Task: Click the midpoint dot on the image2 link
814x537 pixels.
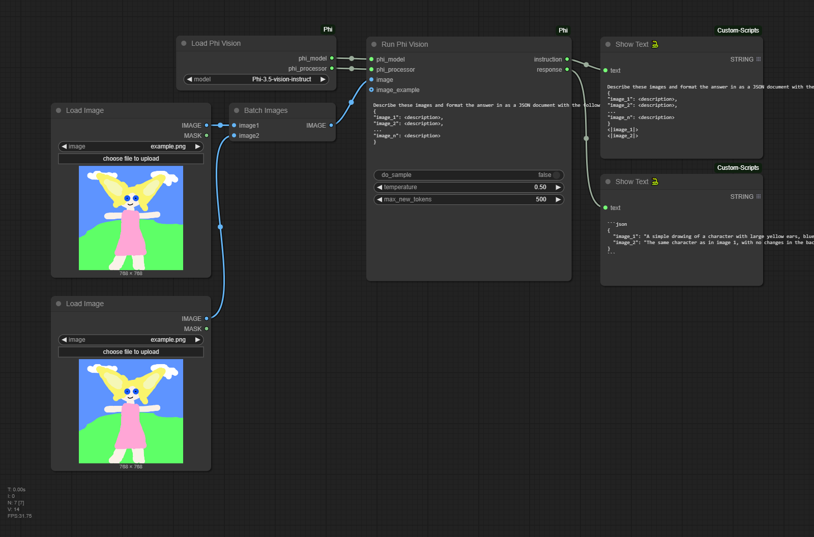Action: 220,227
